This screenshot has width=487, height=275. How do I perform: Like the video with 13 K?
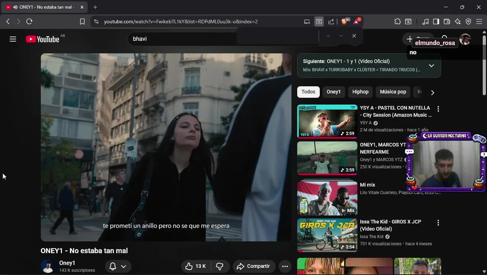point(196,266)
